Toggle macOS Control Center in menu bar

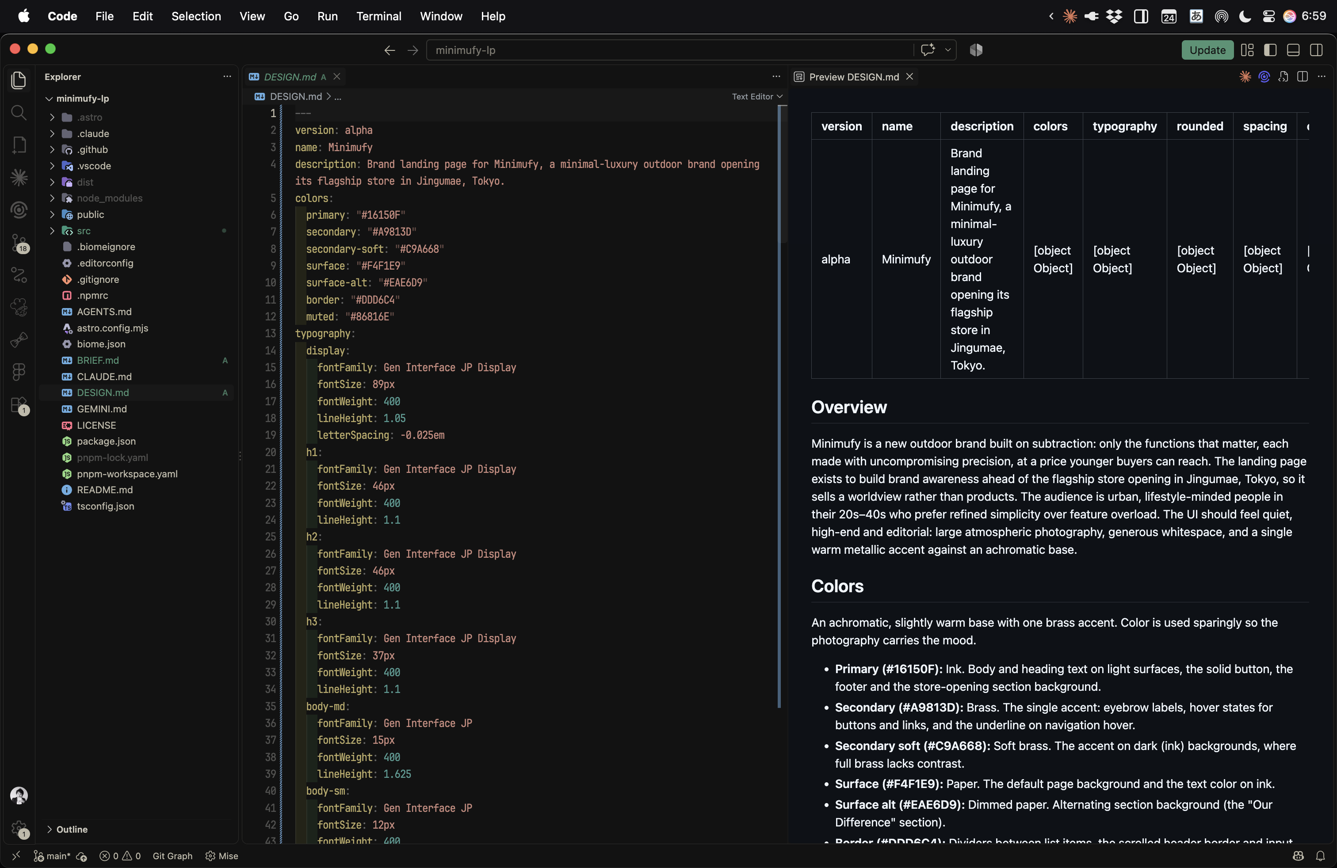pyautogui.click(x=1268, y=16)
